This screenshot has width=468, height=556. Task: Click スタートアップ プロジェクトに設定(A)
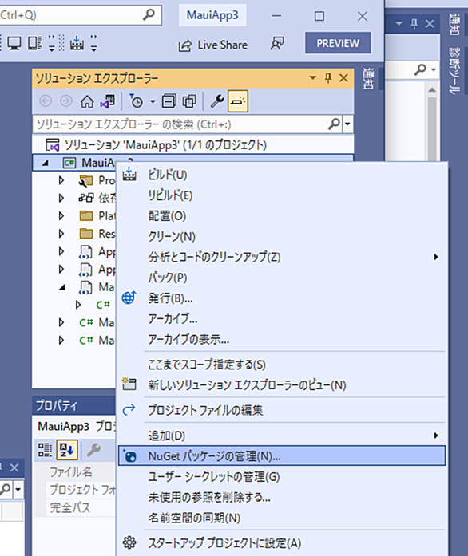click(281, 543)
